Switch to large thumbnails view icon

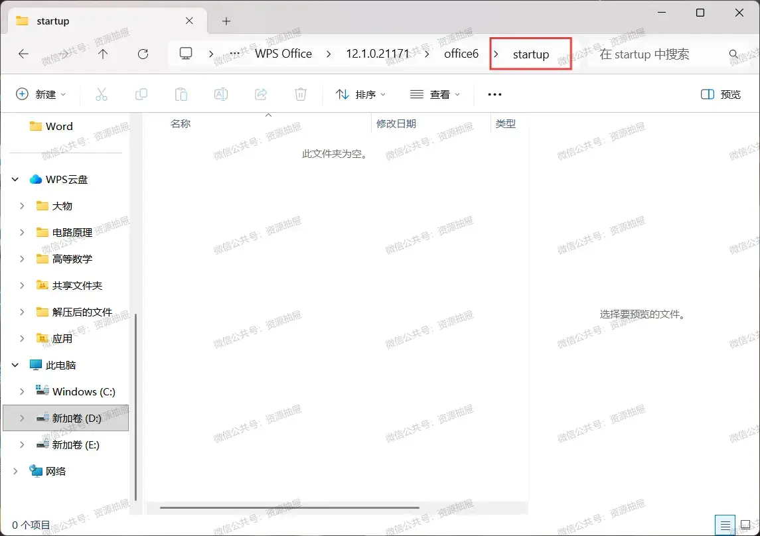point(745,525)
